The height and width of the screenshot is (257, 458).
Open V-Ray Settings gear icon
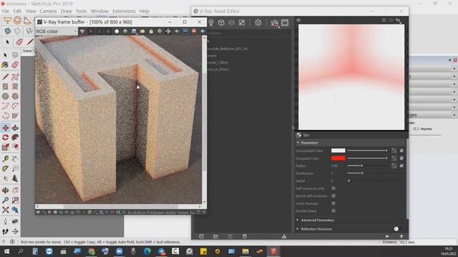click(x=258, y=22)
